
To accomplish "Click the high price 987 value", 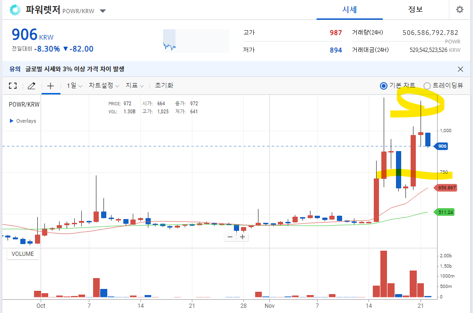I will point(336,33).
